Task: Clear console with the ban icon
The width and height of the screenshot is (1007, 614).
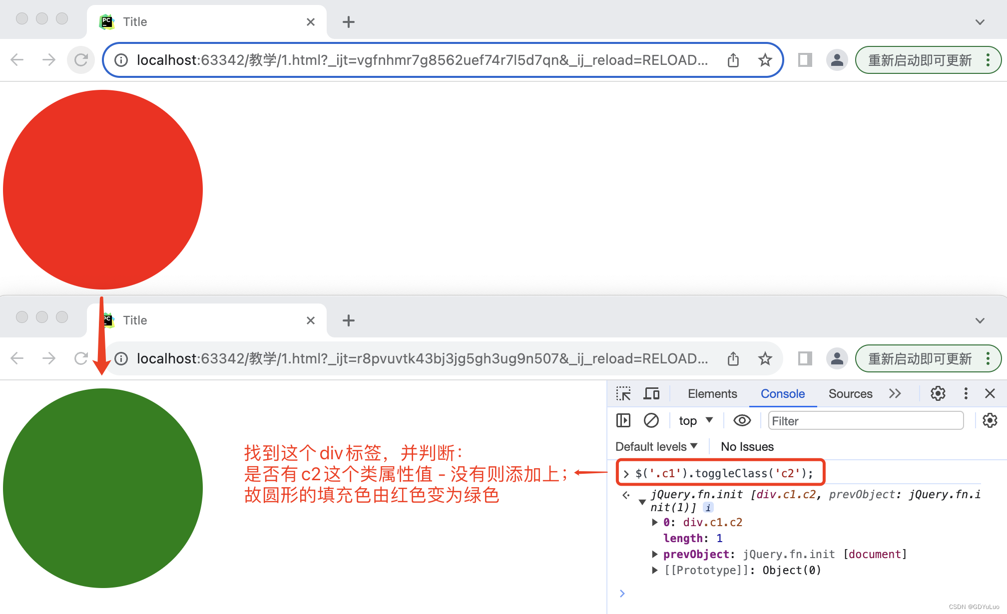Action: [651, 421]
